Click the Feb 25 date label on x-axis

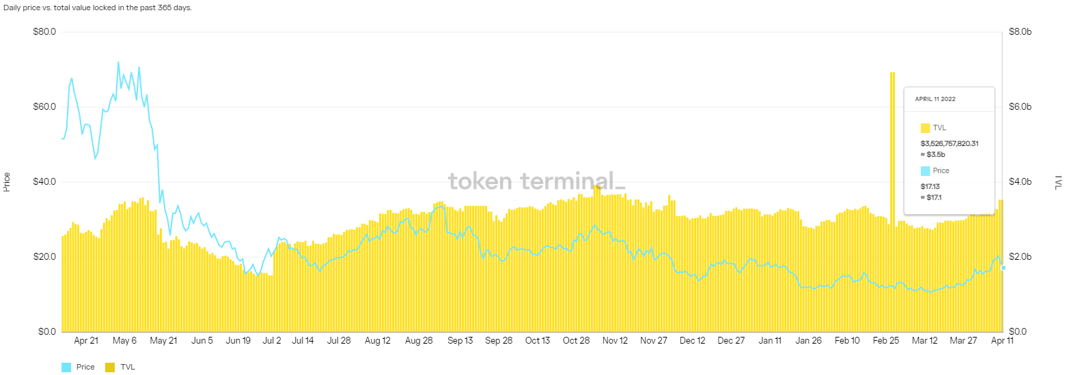(x=886, y=341)
